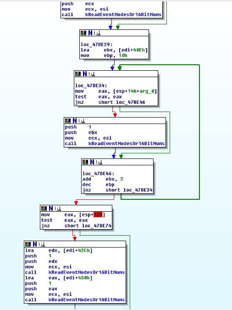Select the 'push eax' instruction
232x310 pixels.
click(x=41, y=289)
